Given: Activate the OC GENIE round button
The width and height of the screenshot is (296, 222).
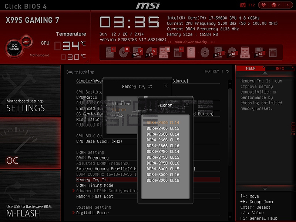Looking at the screenshot, I should [14, 48].
